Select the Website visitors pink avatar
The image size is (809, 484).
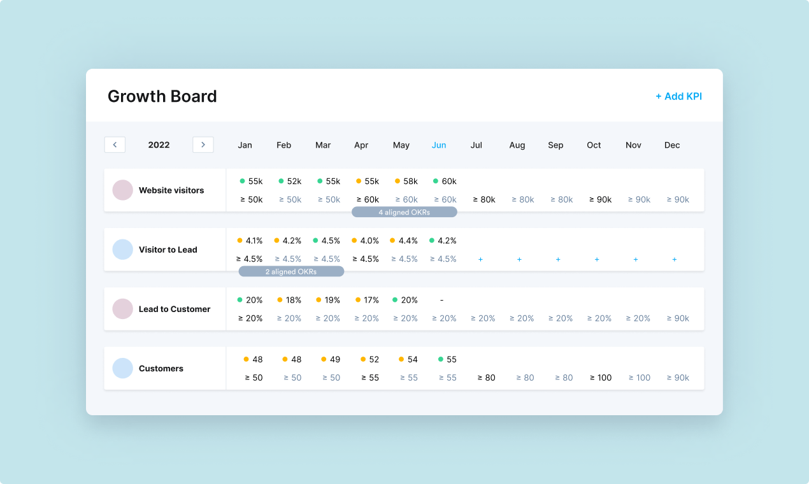pyautogui.click(x=123, y=190)
